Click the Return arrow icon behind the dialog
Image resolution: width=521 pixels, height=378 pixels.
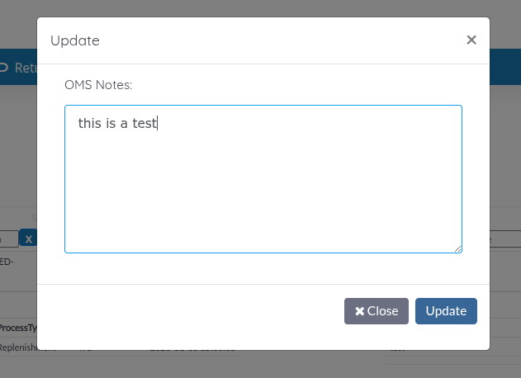3,68
